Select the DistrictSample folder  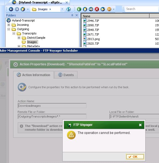coord(36,38)
